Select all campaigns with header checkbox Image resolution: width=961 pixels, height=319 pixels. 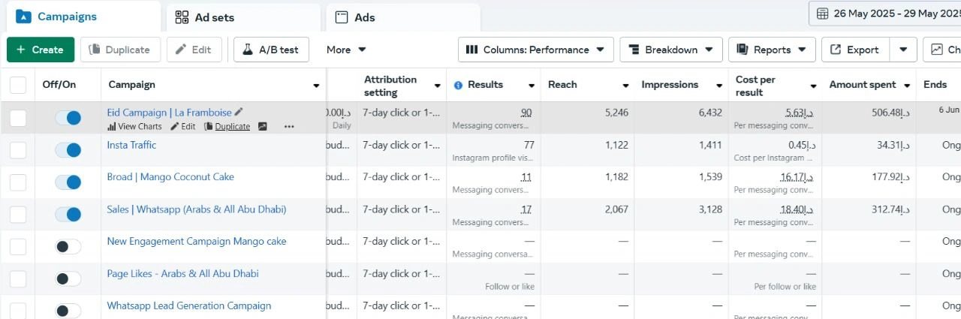(x=18, y=86)
